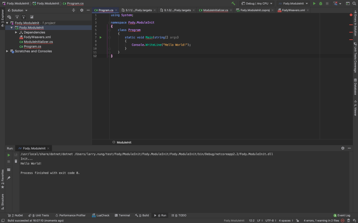Open the 5.1.1/.../Fody.targets tab
The image size is (358, 223).
coord(138,10)
